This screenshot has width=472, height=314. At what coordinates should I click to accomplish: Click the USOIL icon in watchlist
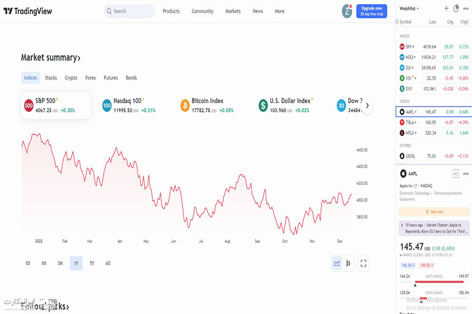coord(402,156)
